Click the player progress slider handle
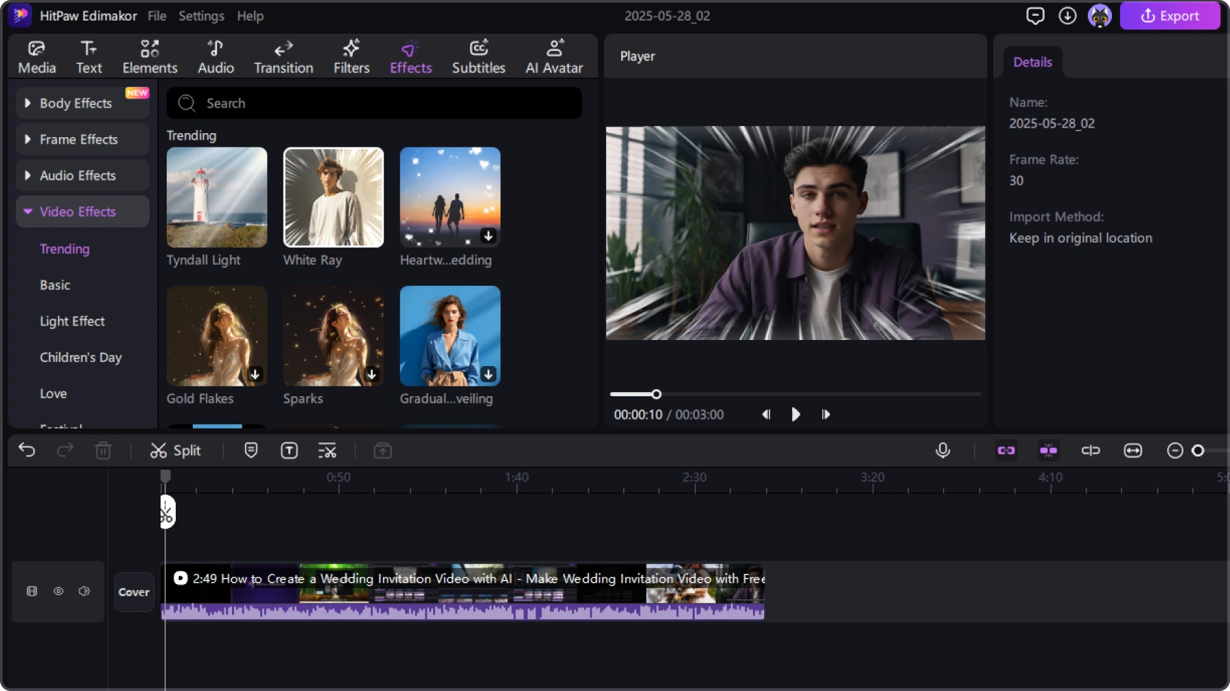1230x691 pixels. (x=656, y=394)
